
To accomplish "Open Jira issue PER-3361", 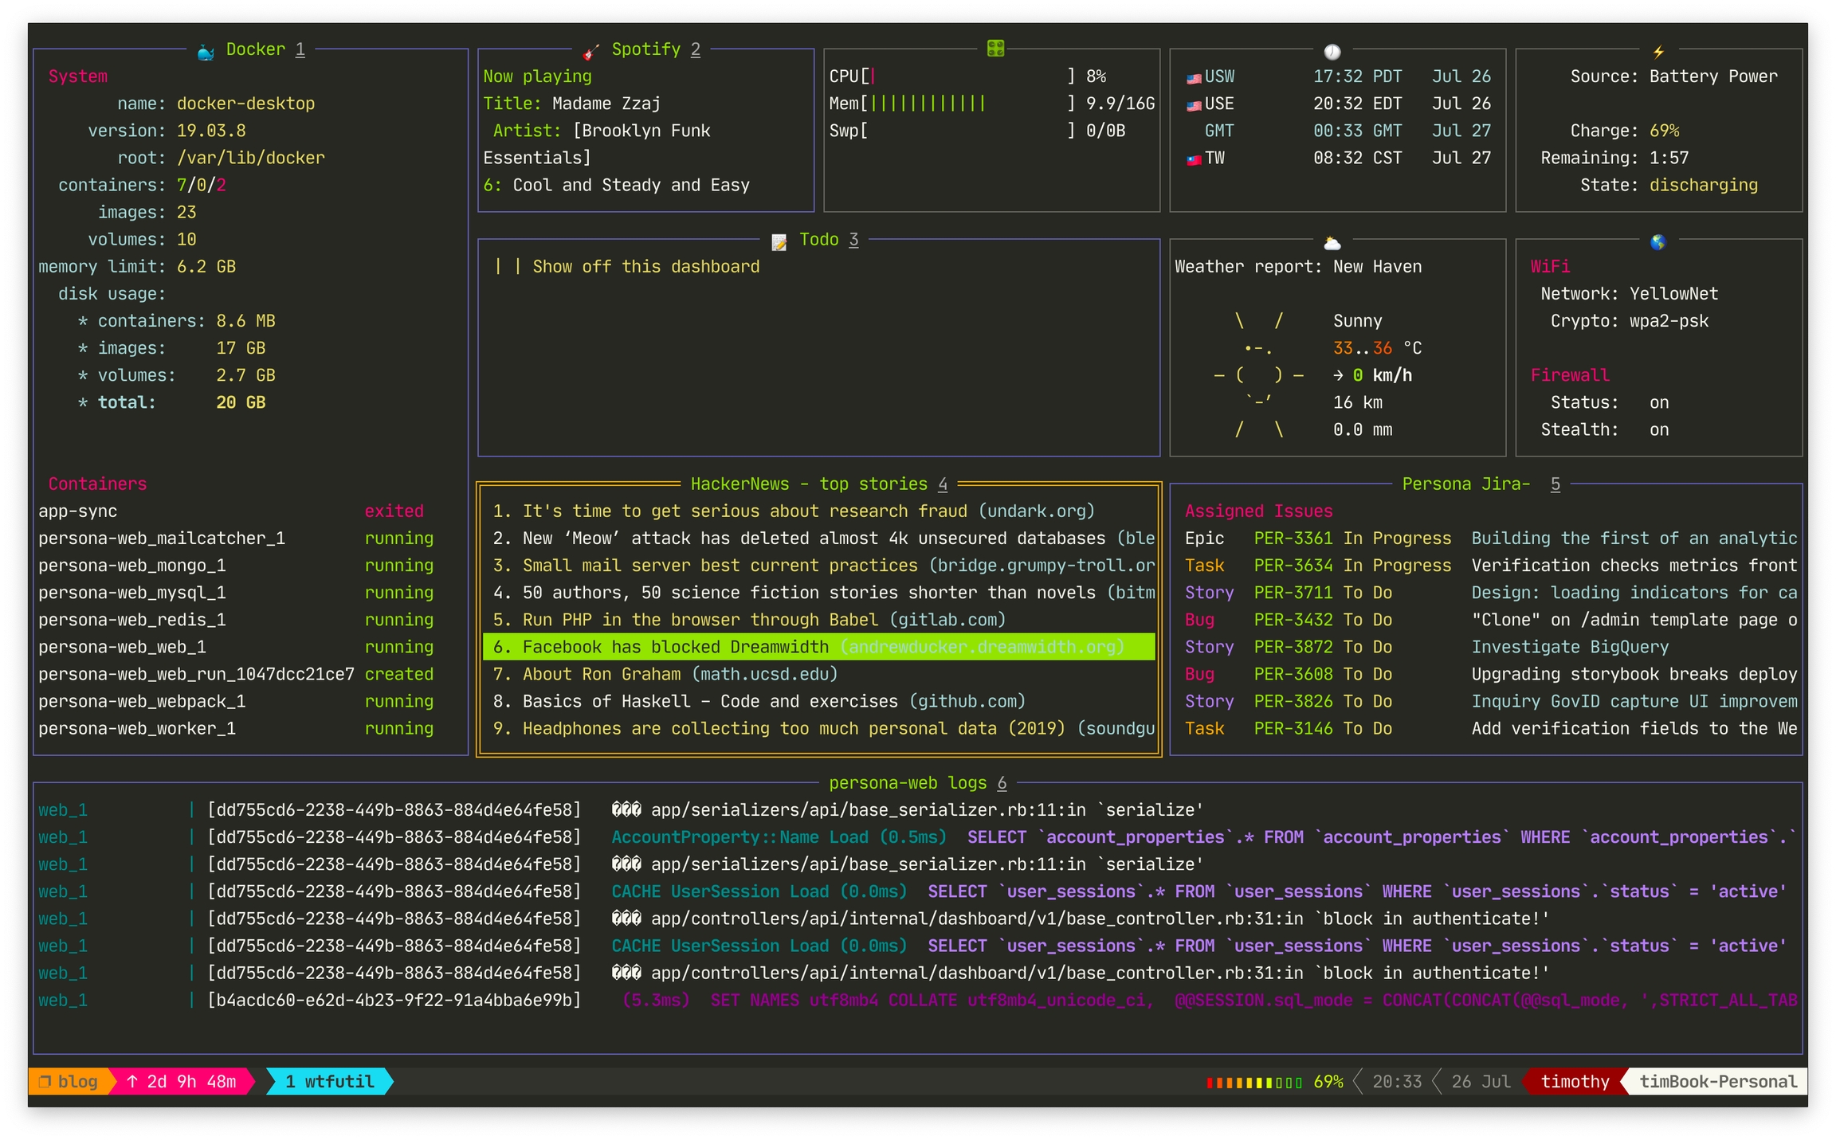I will tap(1293, 539).
